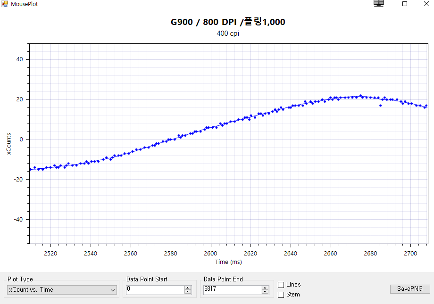434x304 pixels.
Task: Click the outlier data point near 2685 ms
Action: 380,106
